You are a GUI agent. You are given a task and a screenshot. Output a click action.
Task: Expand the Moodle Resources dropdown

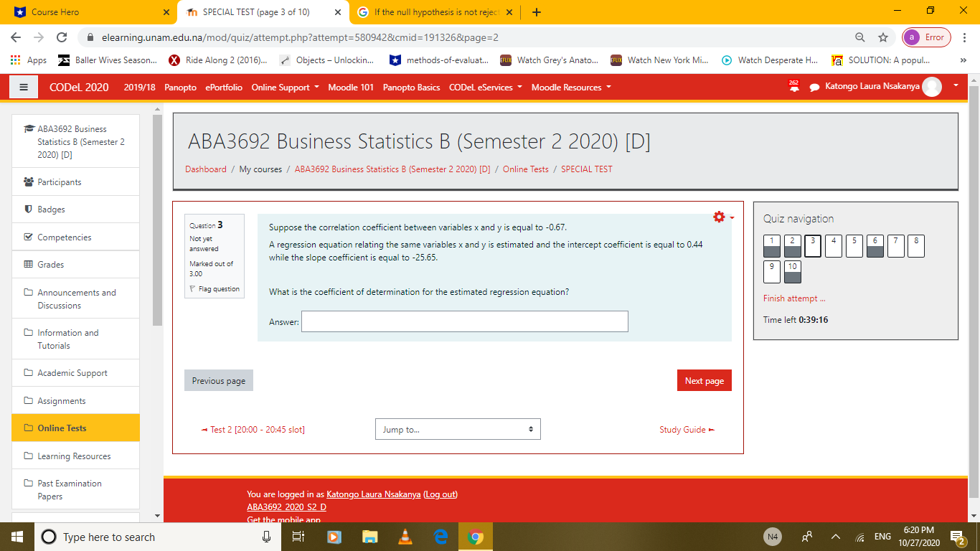pyautogui.click(x=571, y=88)
